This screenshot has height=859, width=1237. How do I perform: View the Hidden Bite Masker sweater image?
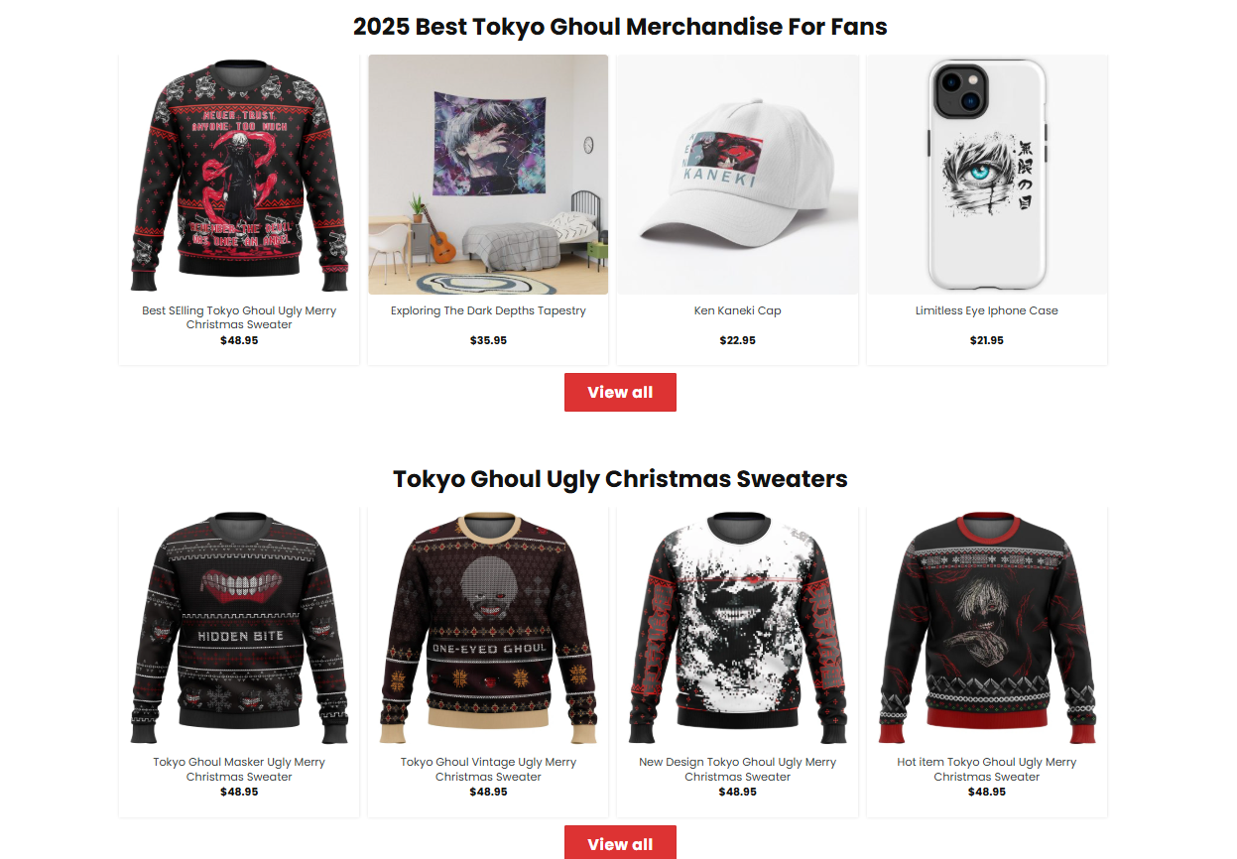click(239, 628)
